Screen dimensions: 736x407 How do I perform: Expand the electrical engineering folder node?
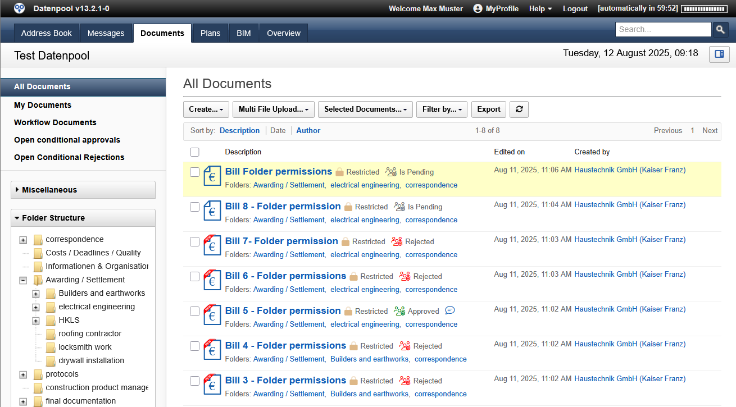tap(36, 307)
